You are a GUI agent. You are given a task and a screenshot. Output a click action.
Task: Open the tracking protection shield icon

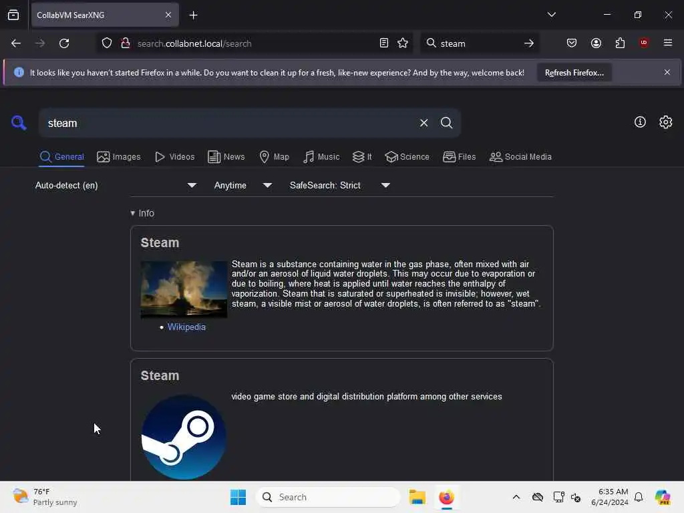pyautogui.click(x=107, y=43)
